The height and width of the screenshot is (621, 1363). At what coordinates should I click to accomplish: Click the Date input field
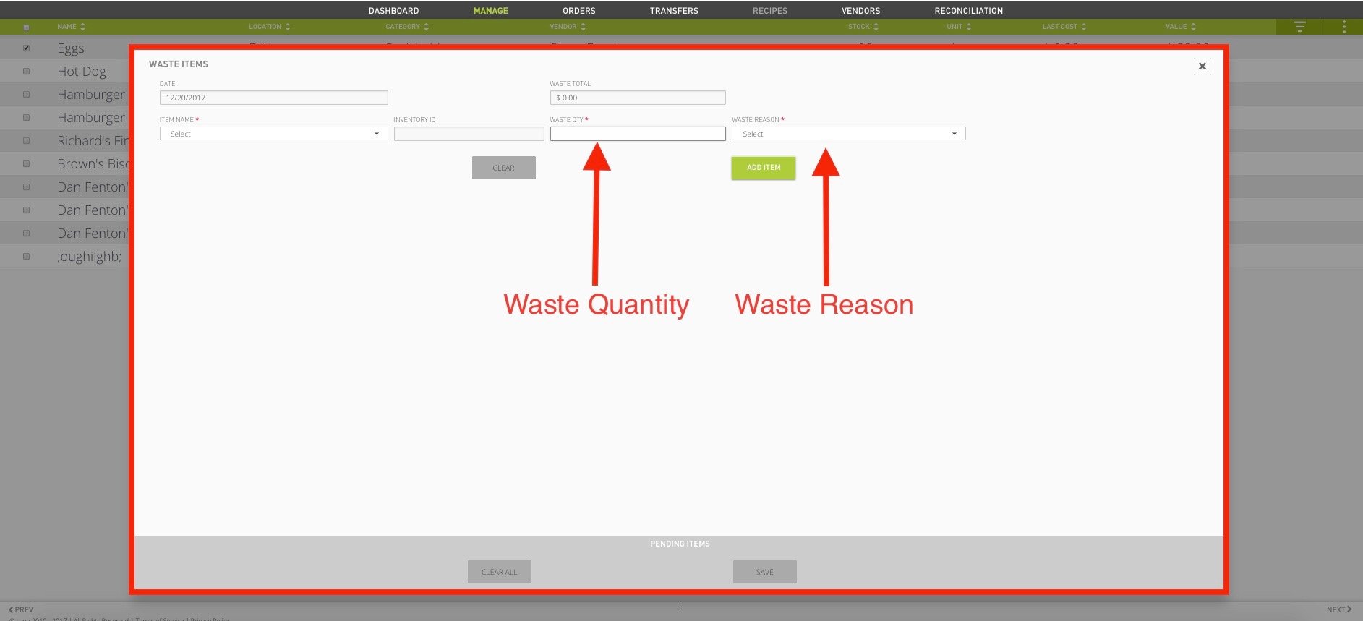point(273,98)
